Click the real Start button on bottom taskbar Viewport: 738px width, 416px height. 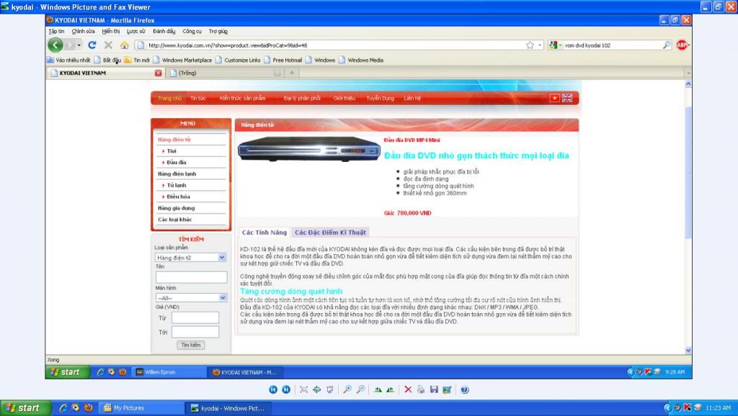pos(25,408)
